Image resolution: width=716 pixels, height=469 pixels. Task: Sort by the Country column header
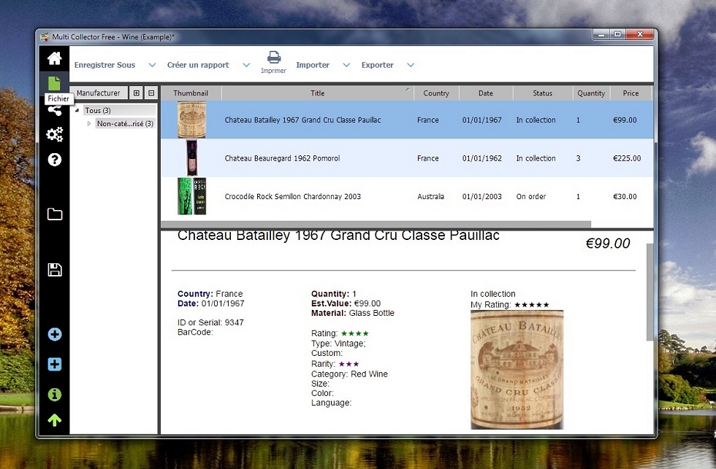pyautogui.click(x=436, y=93)
